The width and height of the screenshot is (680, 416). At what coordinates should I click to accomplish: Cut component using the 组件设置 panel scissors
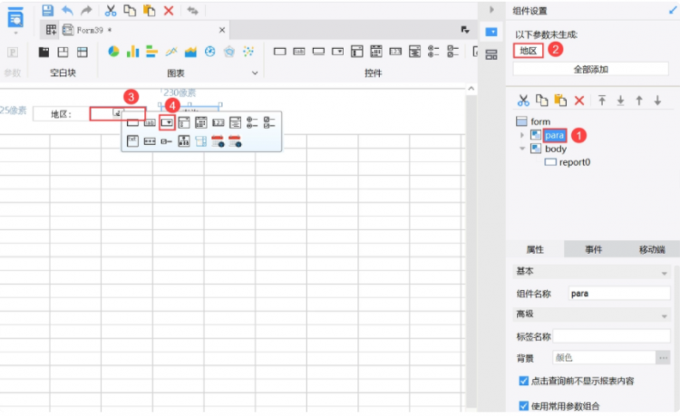pos(523,101)
